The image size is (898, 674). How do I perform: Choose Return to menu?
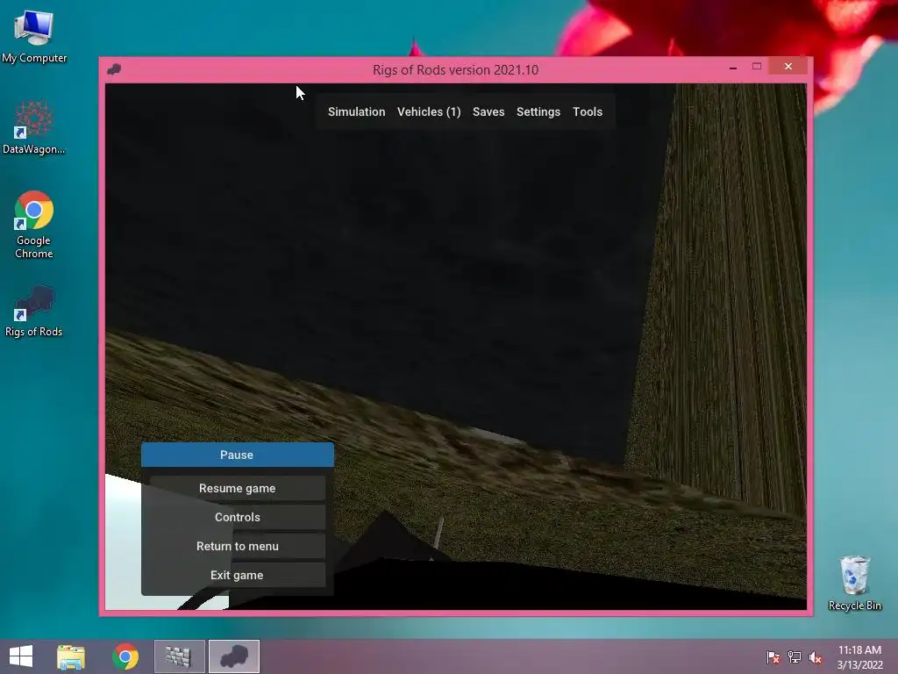coord(237,546)
